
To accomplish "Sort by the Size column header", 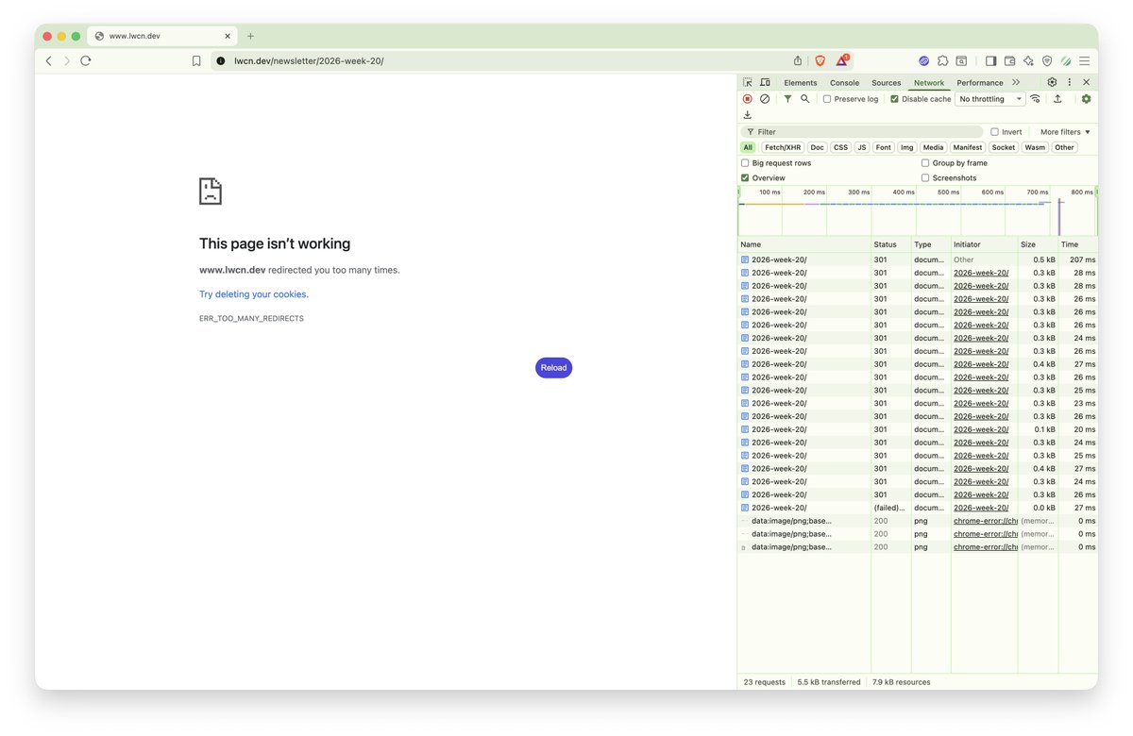I will (x=1038, y=244).
